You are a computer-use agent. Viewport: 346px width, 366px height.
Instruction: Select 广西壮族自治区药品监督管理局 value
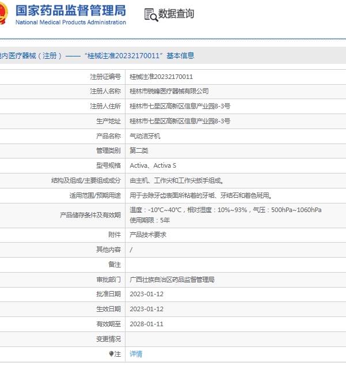(x=172, y=280)
